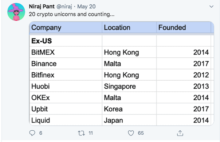
Task: Select the BitMEX table cell
Action: (66, 52)
